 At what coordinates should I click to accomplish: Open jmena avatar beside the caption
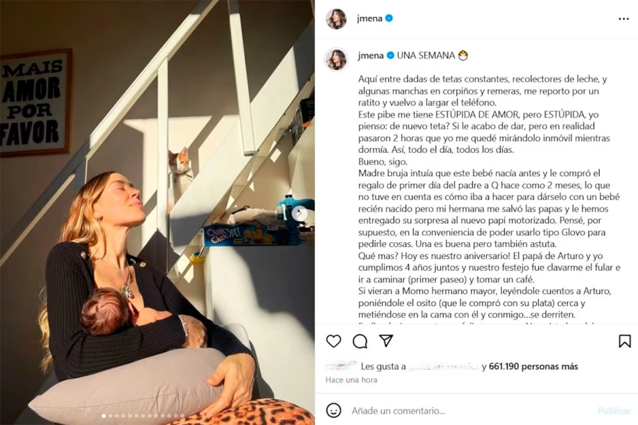(336, 59)
